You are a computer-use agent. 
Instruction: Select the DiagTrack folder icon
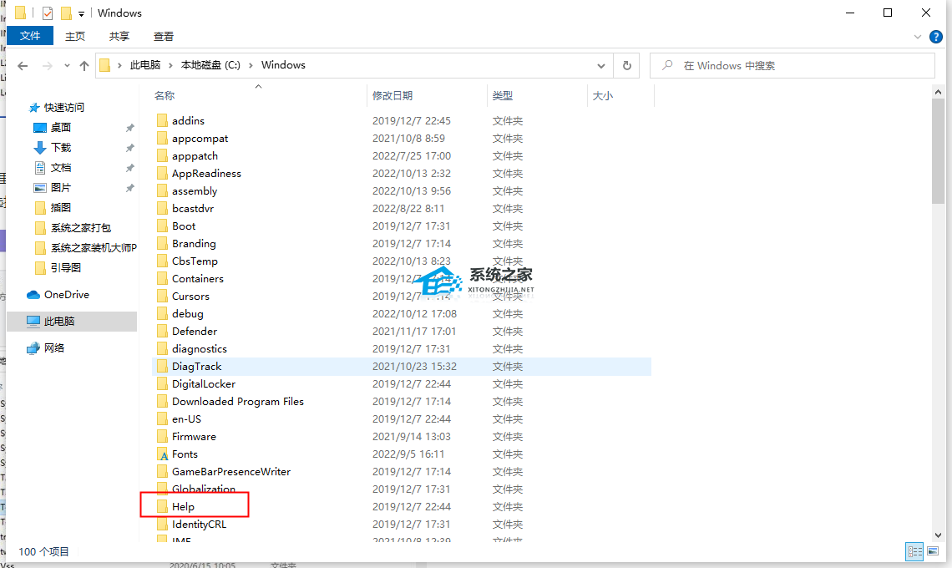pos(162,367)
